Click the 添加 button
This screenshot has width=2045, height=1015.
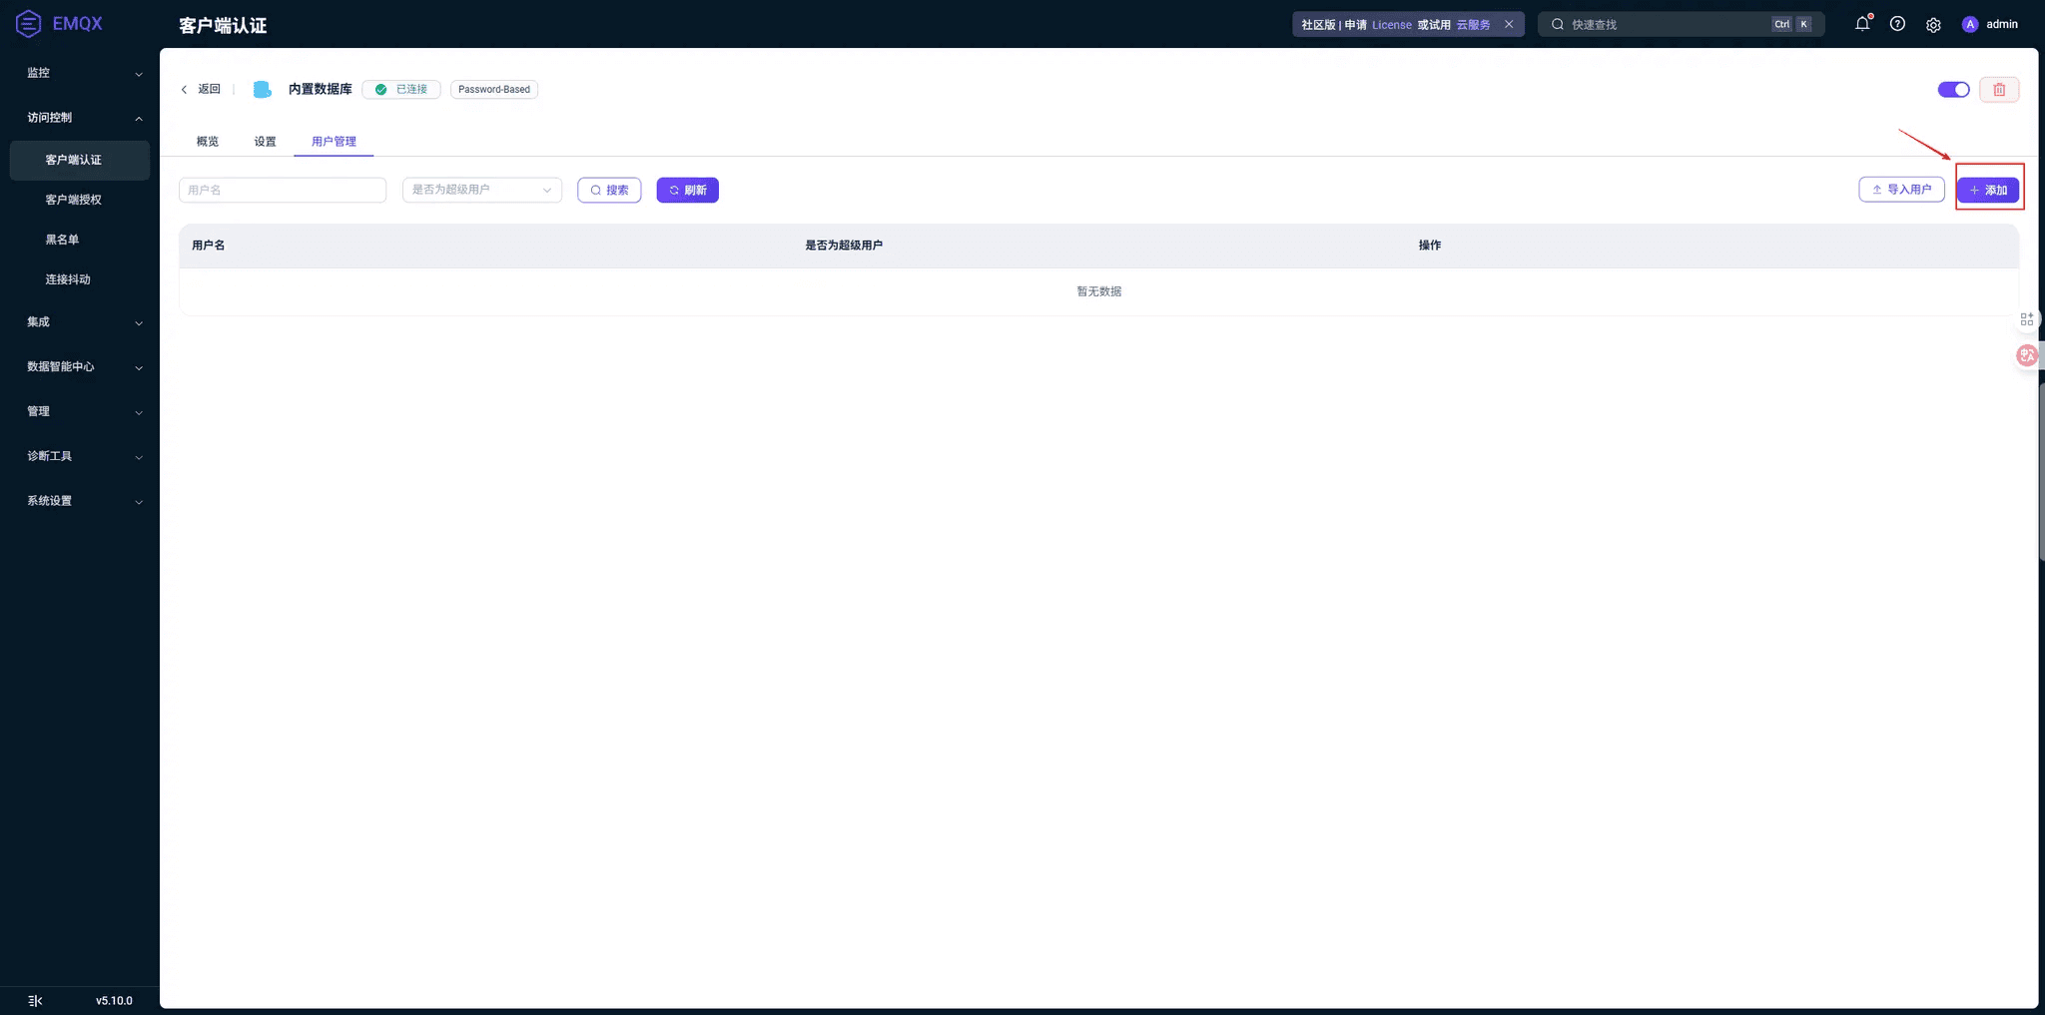1987,190
